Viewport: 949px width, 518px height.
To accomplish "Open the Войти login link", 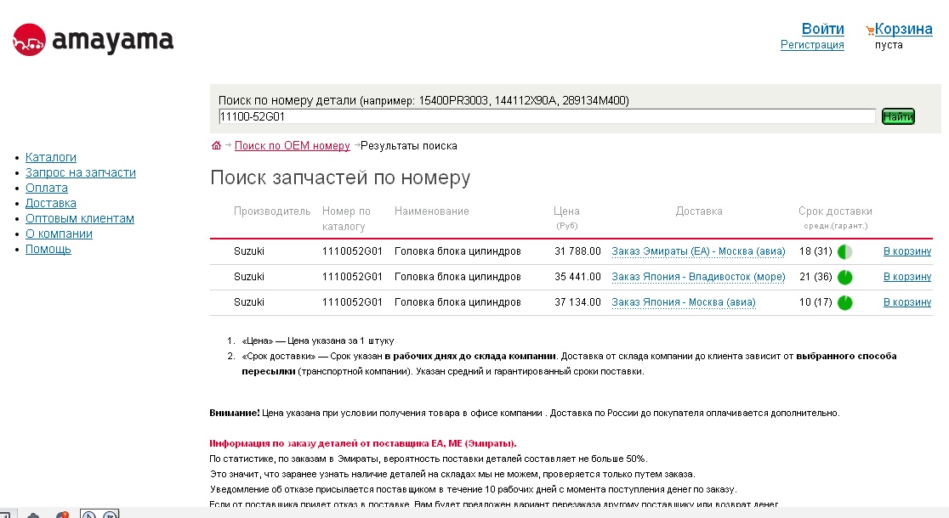I will [x=822, y=29].
